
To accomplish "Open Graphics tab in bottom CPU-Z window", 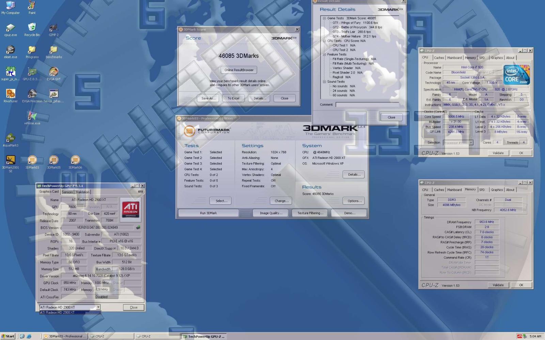I will tap(497, 190).
